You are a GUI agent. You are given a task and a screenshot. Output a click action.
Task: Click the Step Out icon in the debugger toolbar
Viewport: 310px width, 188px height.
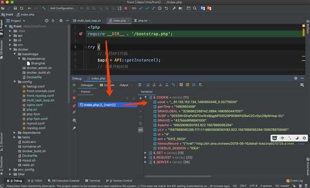coord(167,85)
